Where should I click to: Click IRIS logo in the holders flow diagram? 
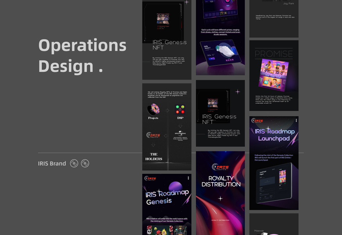[x=153, y=135]
